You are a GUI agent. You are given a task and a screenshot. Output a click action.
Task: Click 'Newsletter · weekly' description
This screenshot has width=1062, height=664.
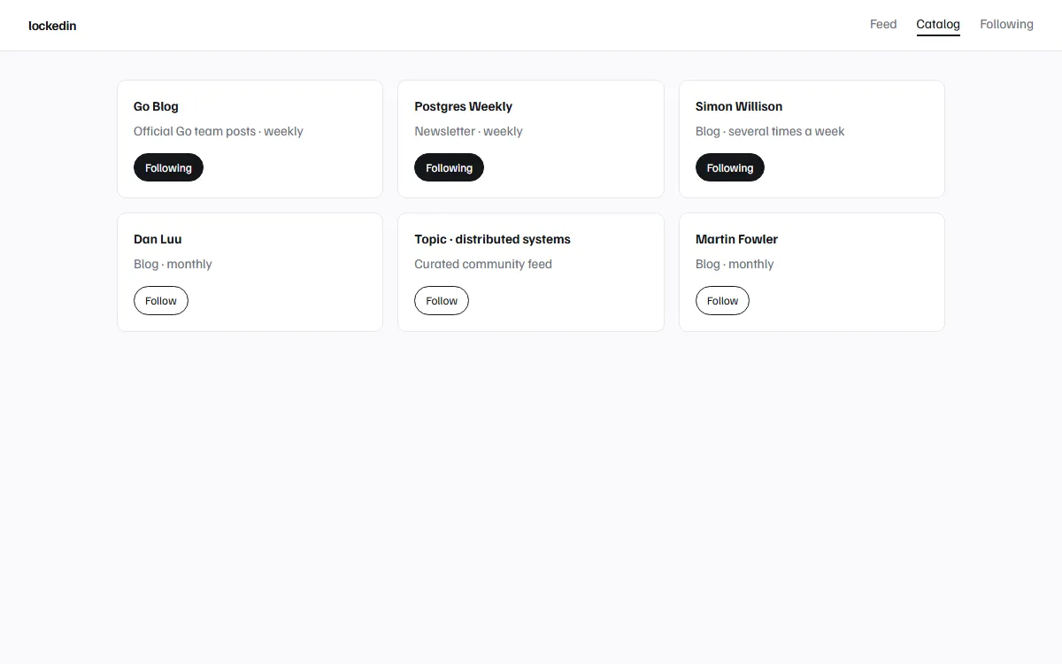[468, 131]
